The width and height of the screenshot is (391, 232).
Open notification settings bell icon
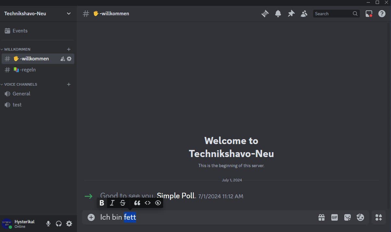pos(278,14)
